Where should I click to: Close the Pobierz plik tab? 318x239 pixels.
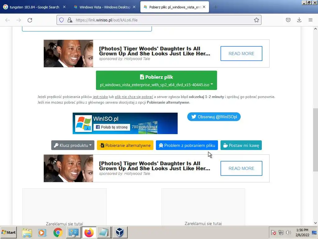click(x=204, y=7)
